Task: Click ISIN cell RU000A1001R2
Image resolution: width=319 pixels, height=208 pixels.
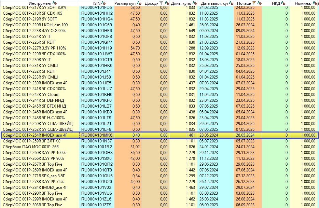Action: pos(97,147)
